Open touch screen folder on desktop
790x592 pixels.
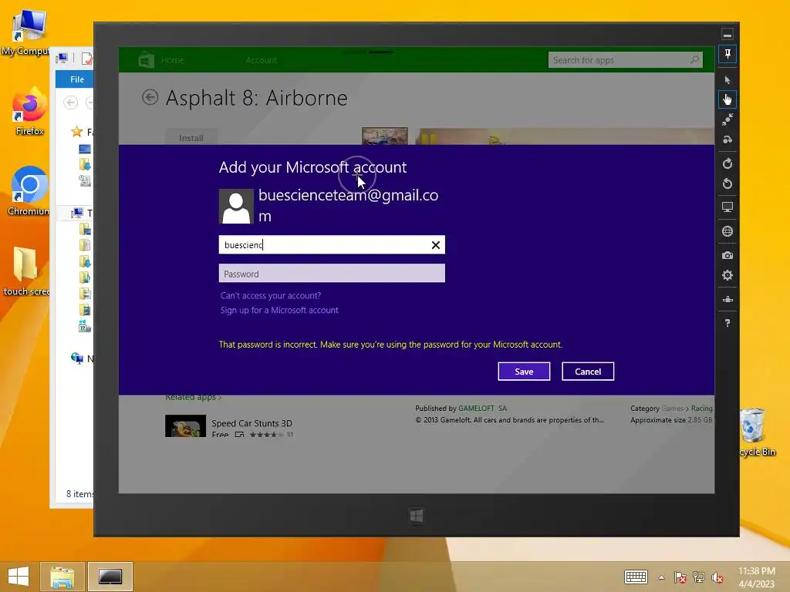26,271
